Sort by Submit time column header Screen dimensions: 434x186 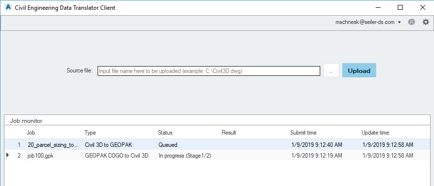pyautogui.click(x=304, y=133)
